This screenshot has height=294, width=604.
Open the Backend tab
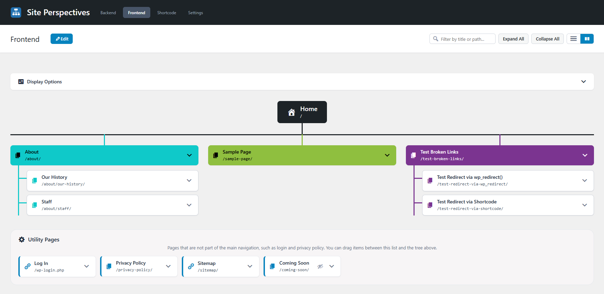(x=108, y=13)
